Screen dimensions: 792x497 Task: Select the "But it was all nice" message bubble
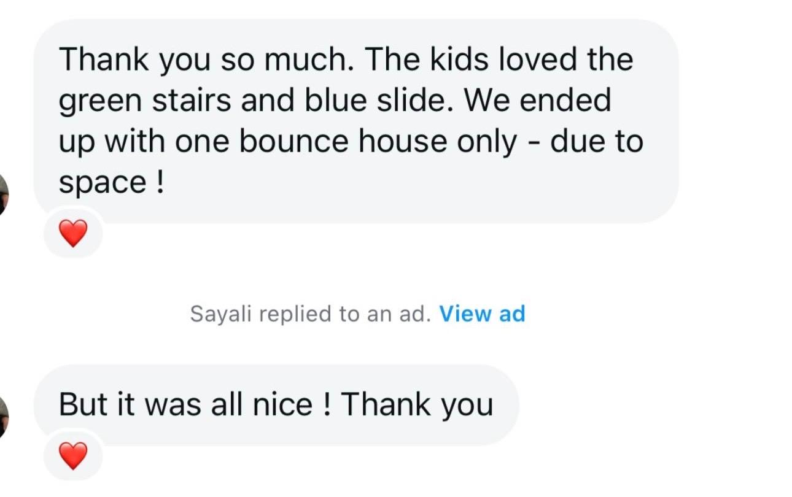276,405
